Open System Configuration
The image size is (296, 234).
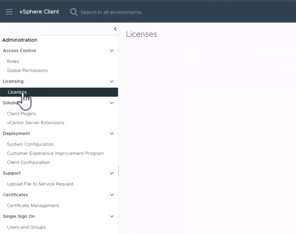(30, 144)
